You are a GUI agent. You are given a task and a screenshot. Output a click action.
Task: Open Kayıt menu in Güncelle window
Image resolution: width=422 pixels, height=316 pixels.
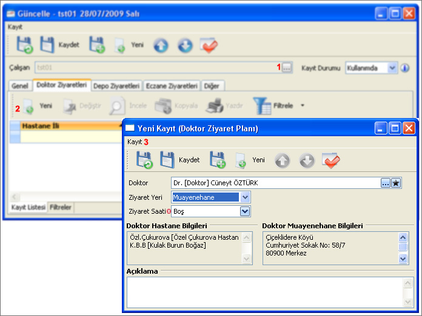pos(15,27)
